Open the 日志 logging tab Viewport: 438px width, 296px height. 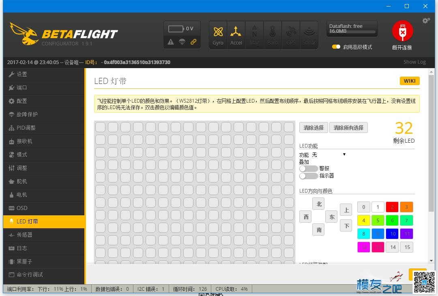44,248
